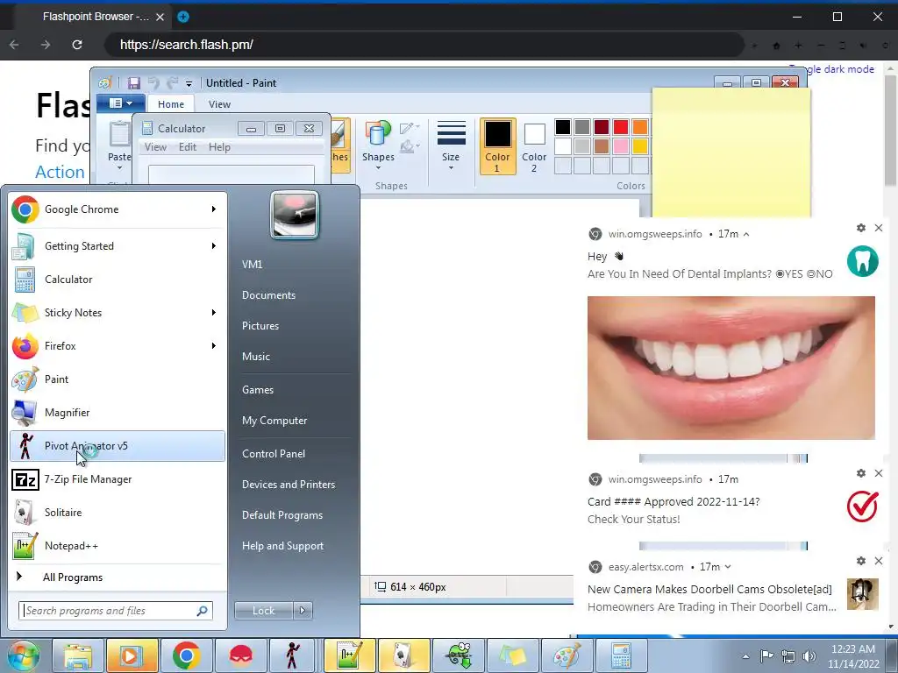Switch to Calculator on the taskbar
Screen dimensions: 898x673
click(x=621, y=655)
